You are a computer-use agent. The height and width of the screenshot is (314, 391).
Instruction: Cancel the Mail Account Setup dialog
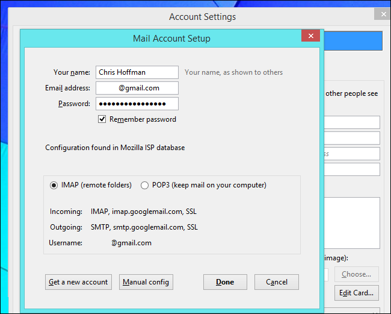277,282
